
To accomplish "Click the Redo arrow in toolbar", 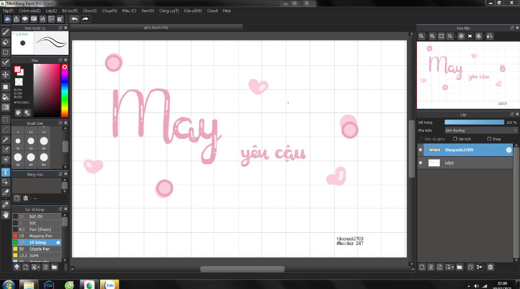I will click(x=85, y=19).
